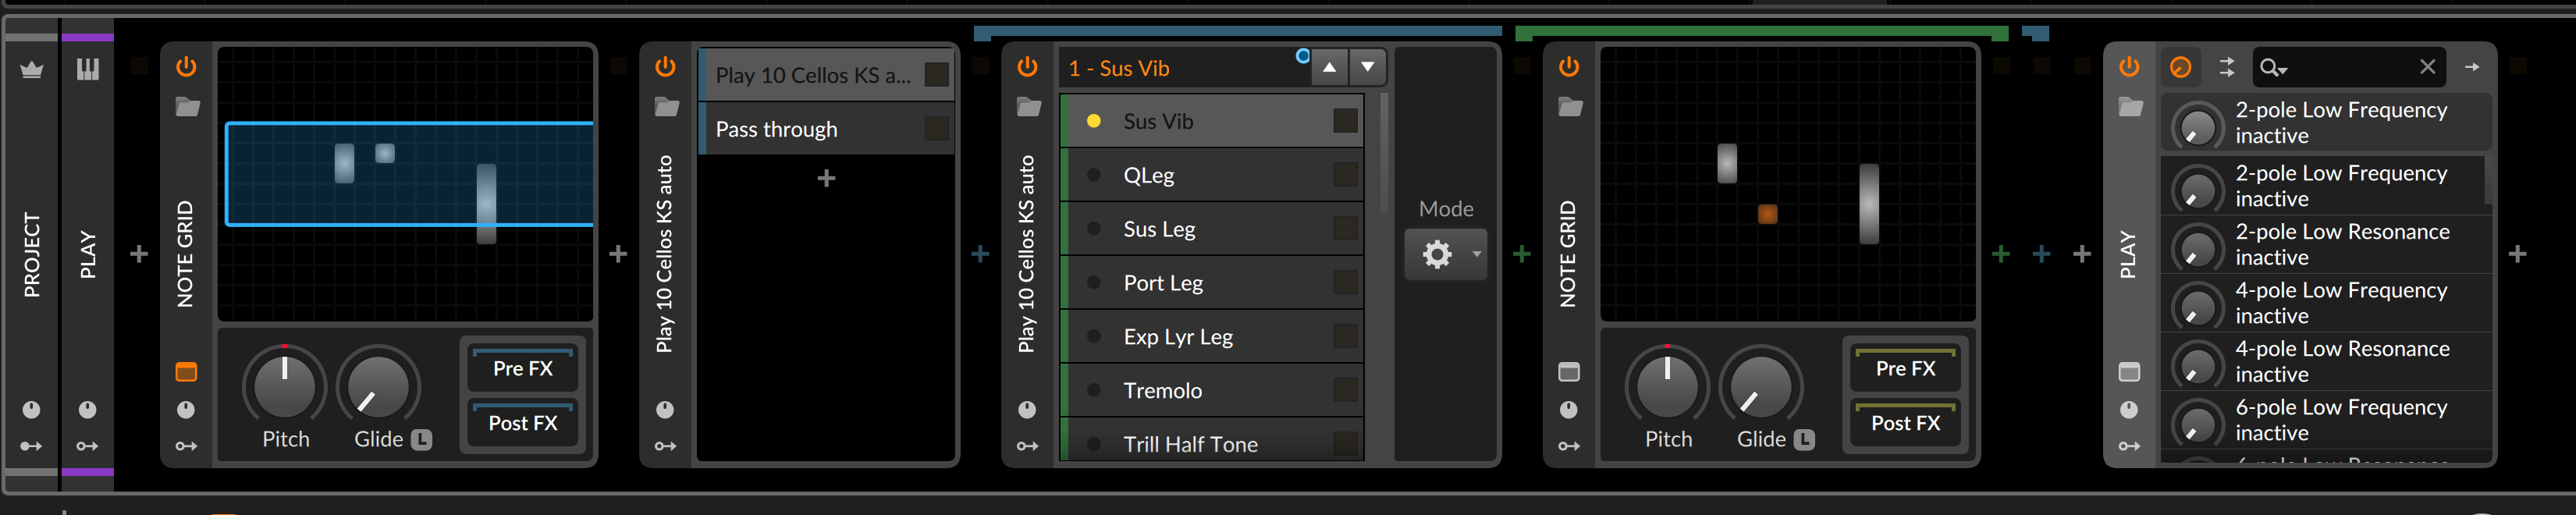Open the magnifier search options dropdown
This screenshot has width=2576, height=515.
pos(2273,68)
